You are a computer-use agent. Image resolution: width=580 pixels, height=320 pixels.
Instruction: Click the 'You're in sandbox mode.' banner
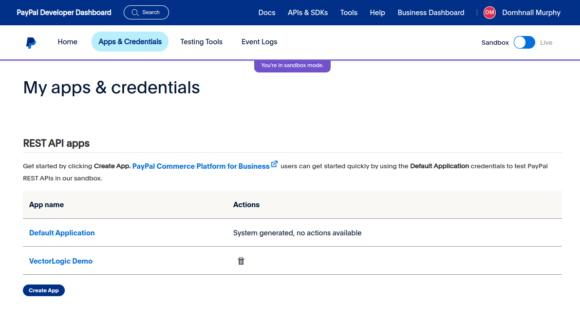coord(292,65)
